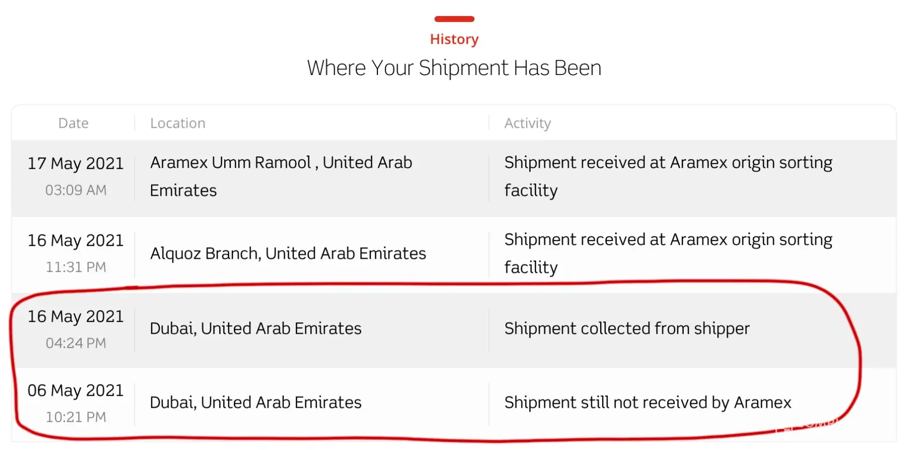907x450 pixels.
Task: Click the Date column header
Action: pos(73,123)
